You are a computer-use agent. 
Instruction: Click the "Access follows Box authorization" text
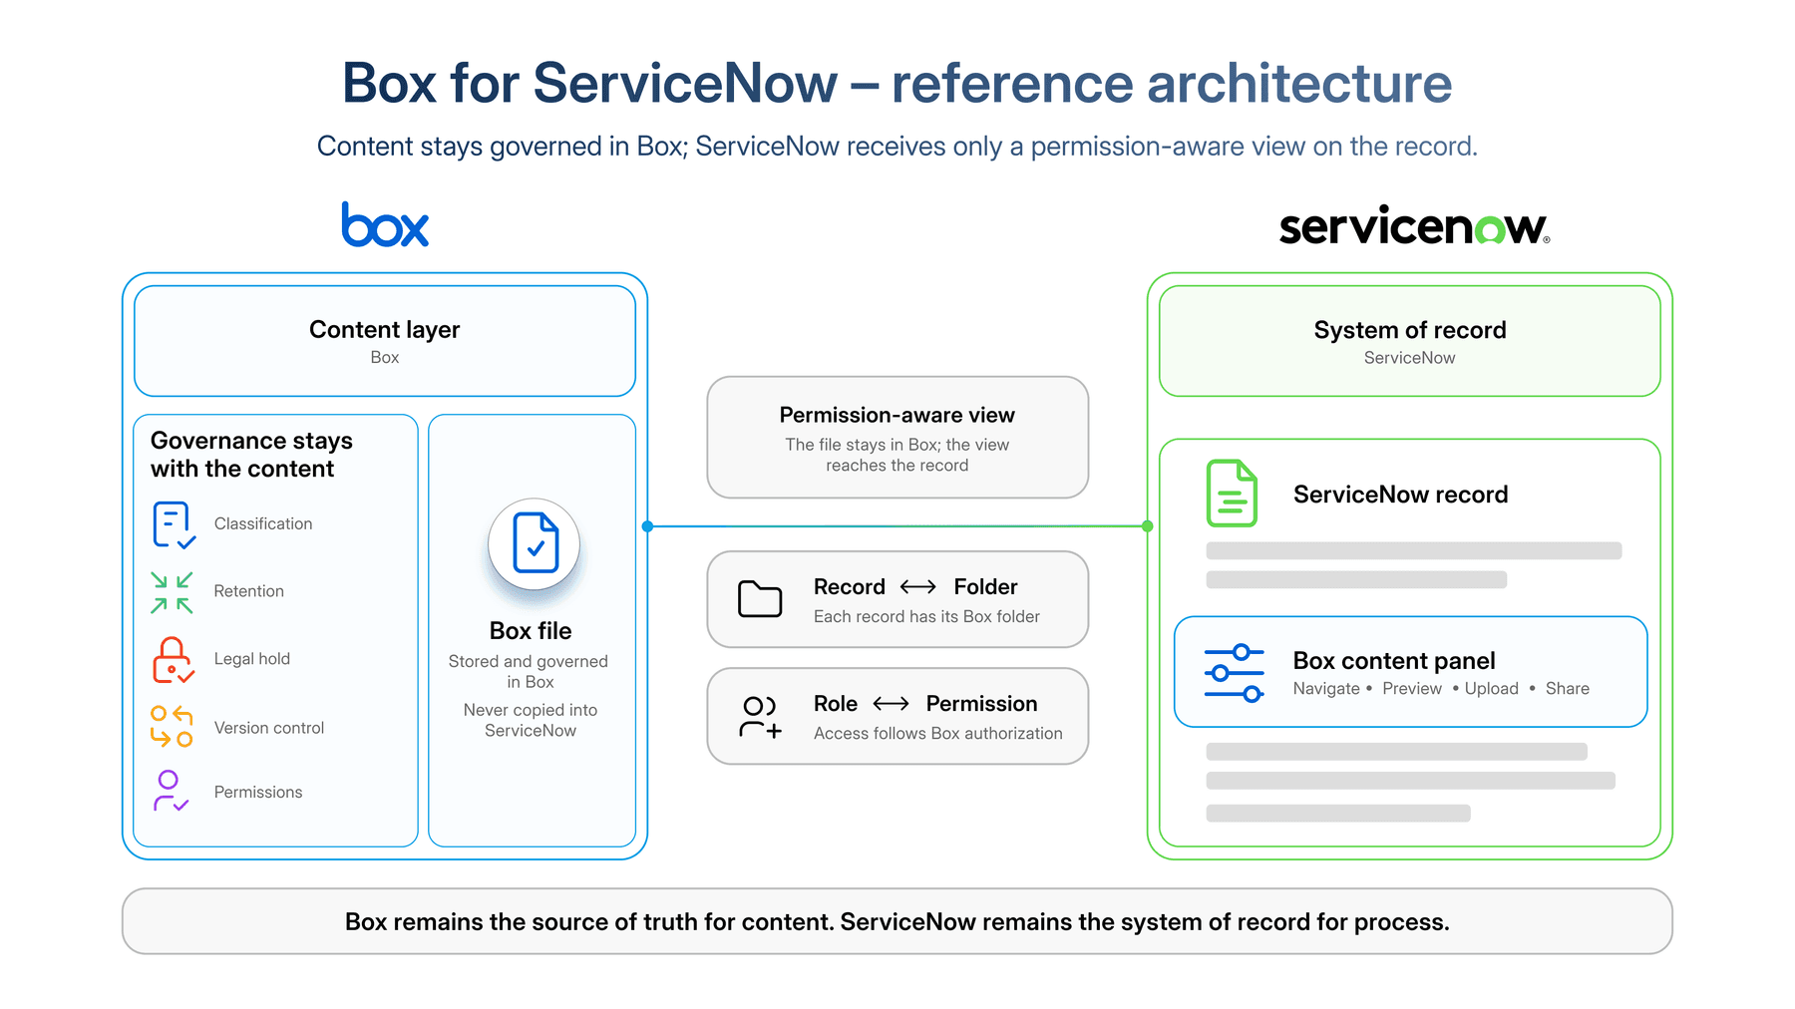(x=938, y=734)
